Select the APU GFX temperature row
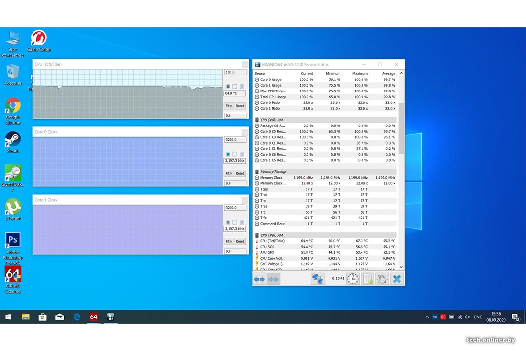 (325, 252)
